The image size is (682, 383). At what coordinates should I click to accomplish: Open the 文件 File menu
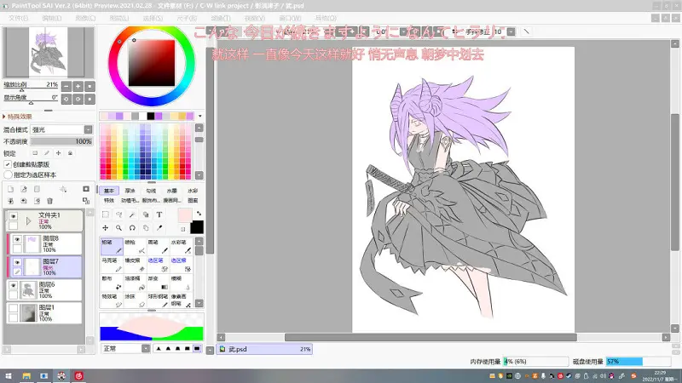coord(18,18)
